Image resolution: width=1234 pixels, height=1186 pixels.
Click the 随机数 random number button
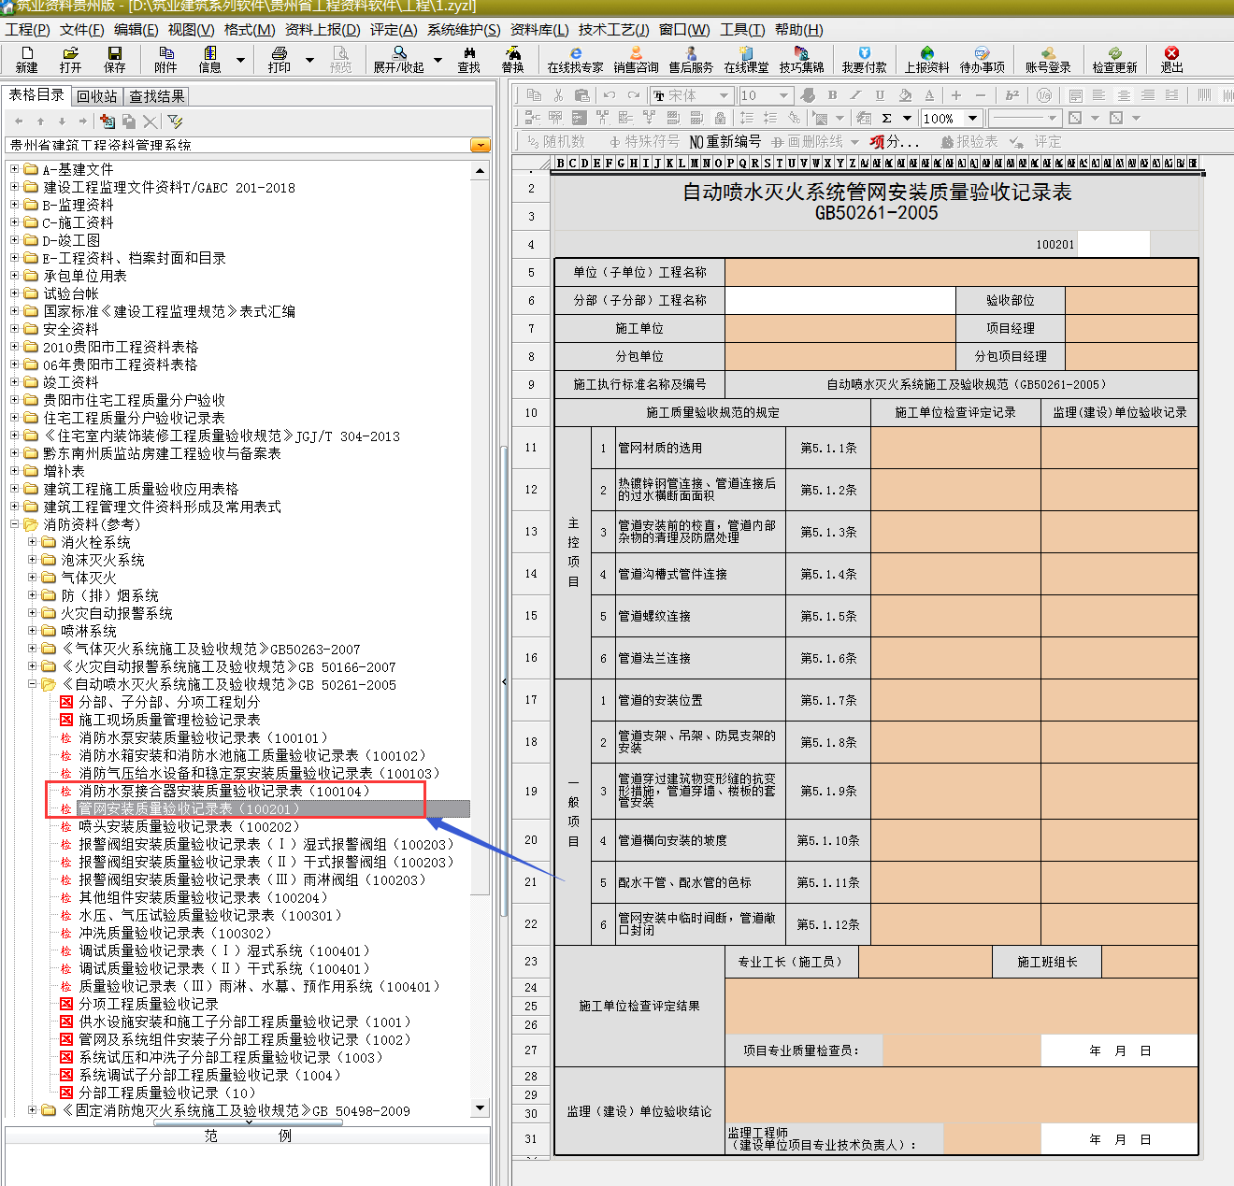556,141
